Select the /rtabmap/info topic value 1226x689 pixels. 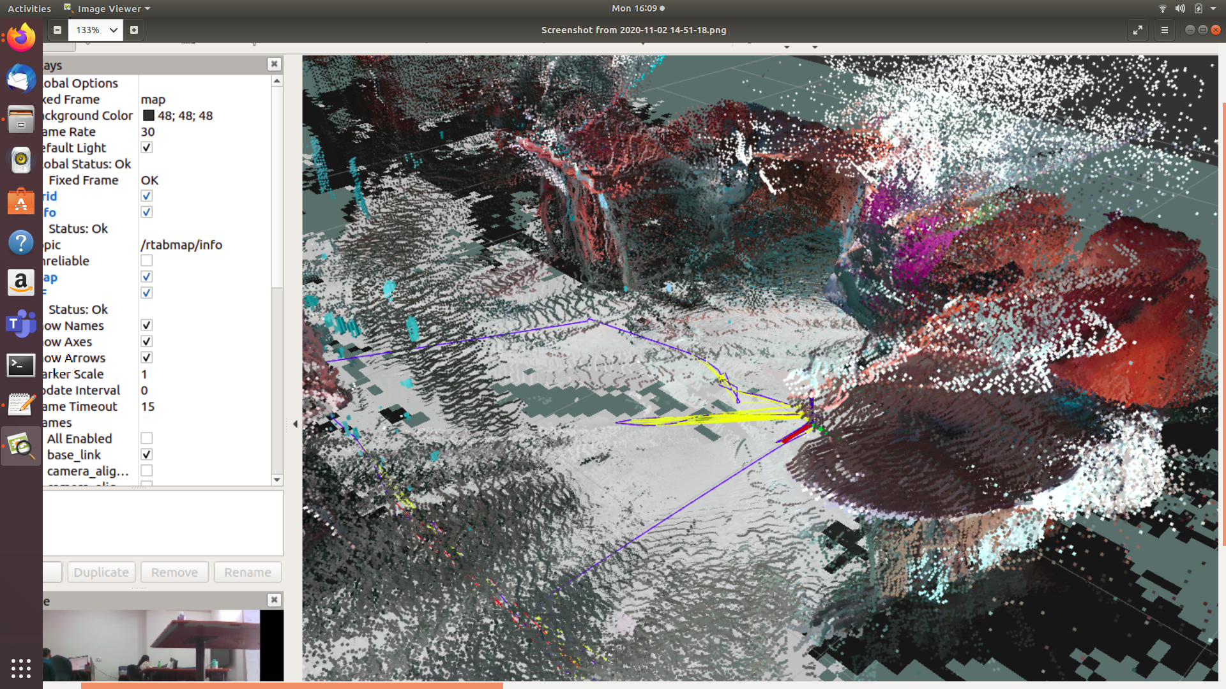(181, 244)
